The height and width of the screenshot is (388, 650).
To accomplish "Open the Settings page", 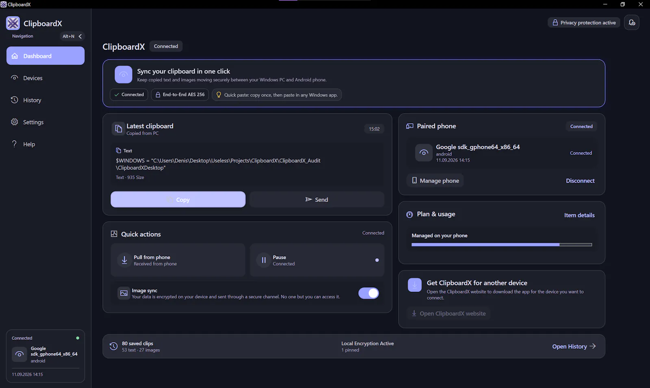I will point(45,122).
